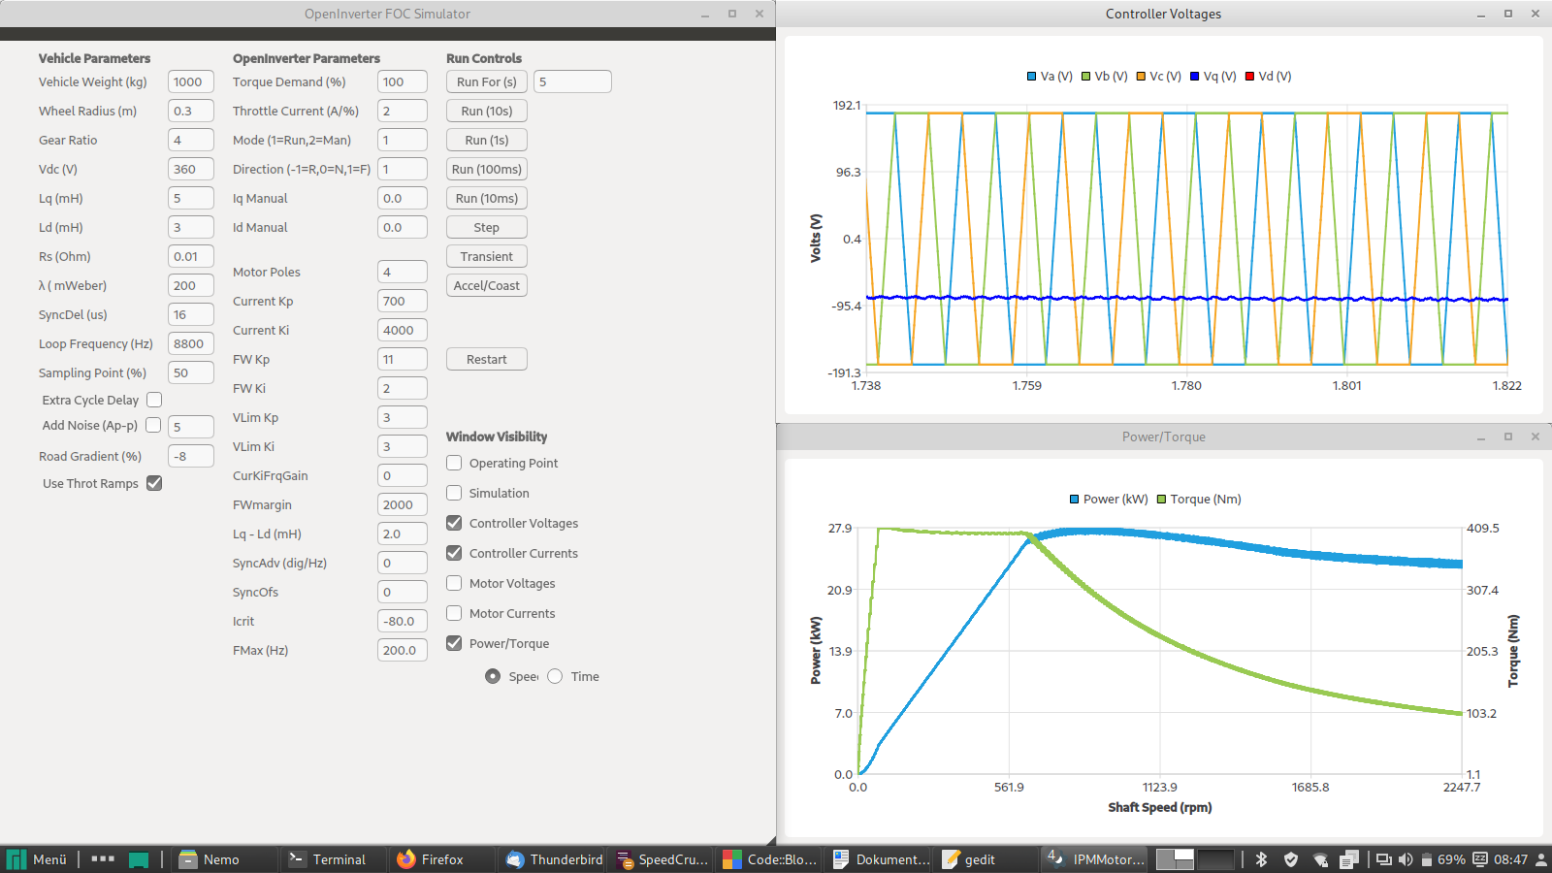Screen dimensions: 1552x873
Task: Click the Vq (V) legend color swatch
Action: pos(1195,77)
